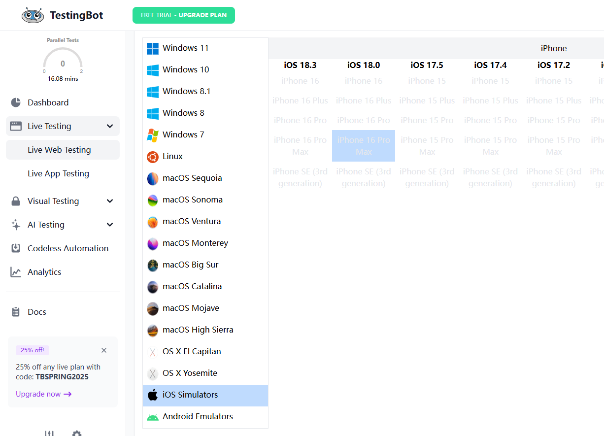Expand the AI Testing chevron
604x436 pixels.
click(x=110, y=225)
